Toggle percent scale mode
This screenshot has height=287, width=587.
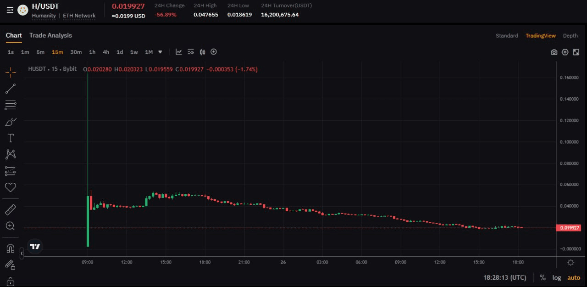543,277
